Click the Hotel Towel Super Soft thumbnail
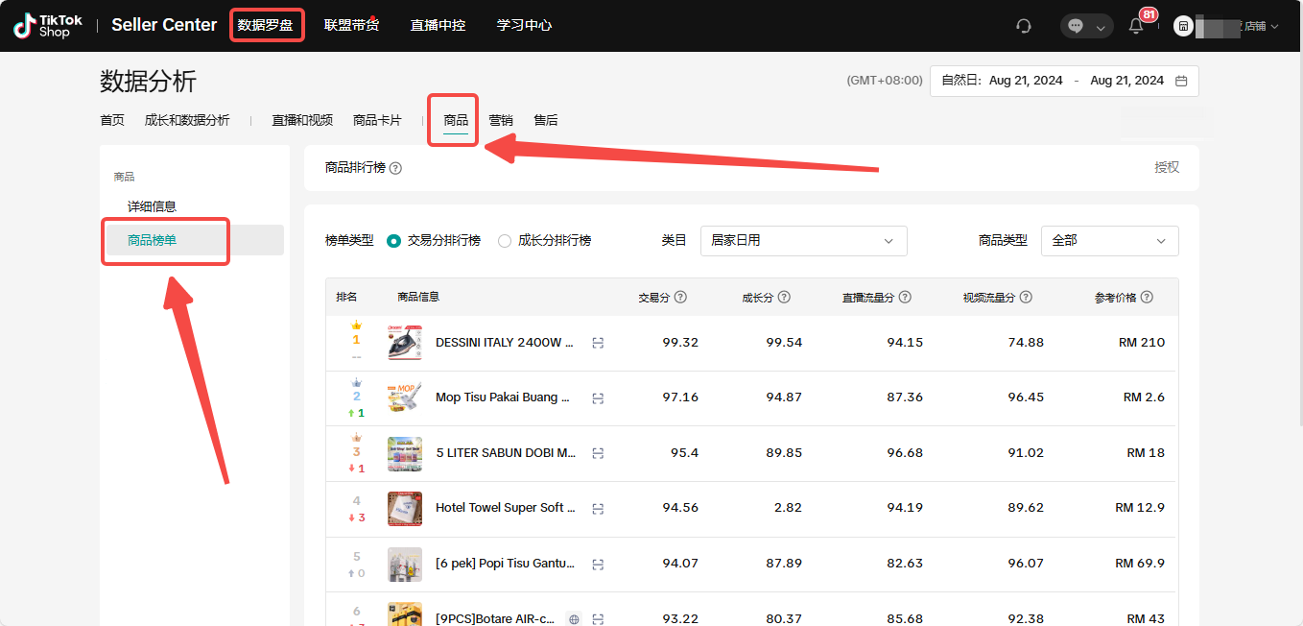Screen dimensions: 1303x626 pos(404,508)
